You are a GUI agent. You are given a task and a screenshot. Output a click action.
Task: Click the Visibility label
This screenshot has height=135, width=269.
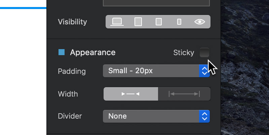click(72, 22)
